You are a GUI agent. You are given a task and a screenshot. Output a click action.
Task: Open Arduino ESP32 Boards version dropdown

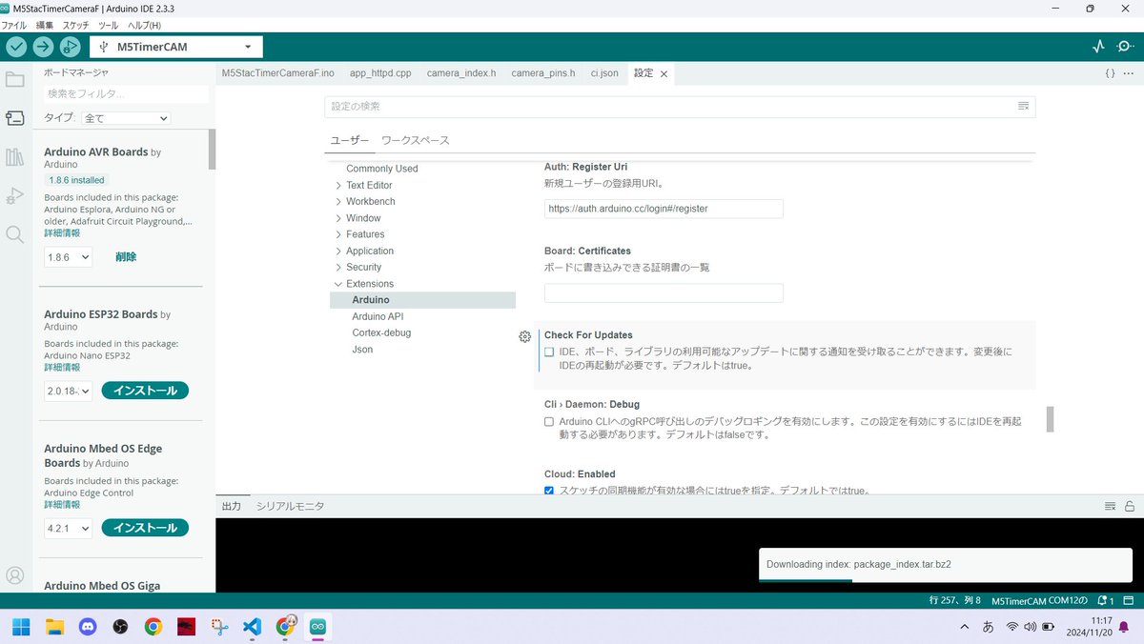pos(69,391)
